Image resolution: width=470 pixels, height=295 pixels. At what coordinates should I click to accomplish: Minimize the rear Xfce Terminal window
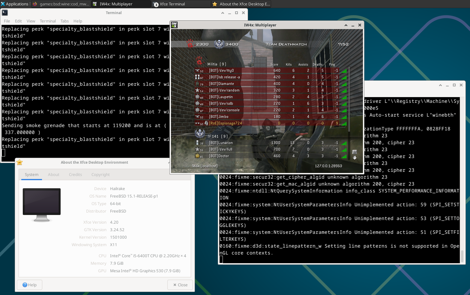click(447, 85)
